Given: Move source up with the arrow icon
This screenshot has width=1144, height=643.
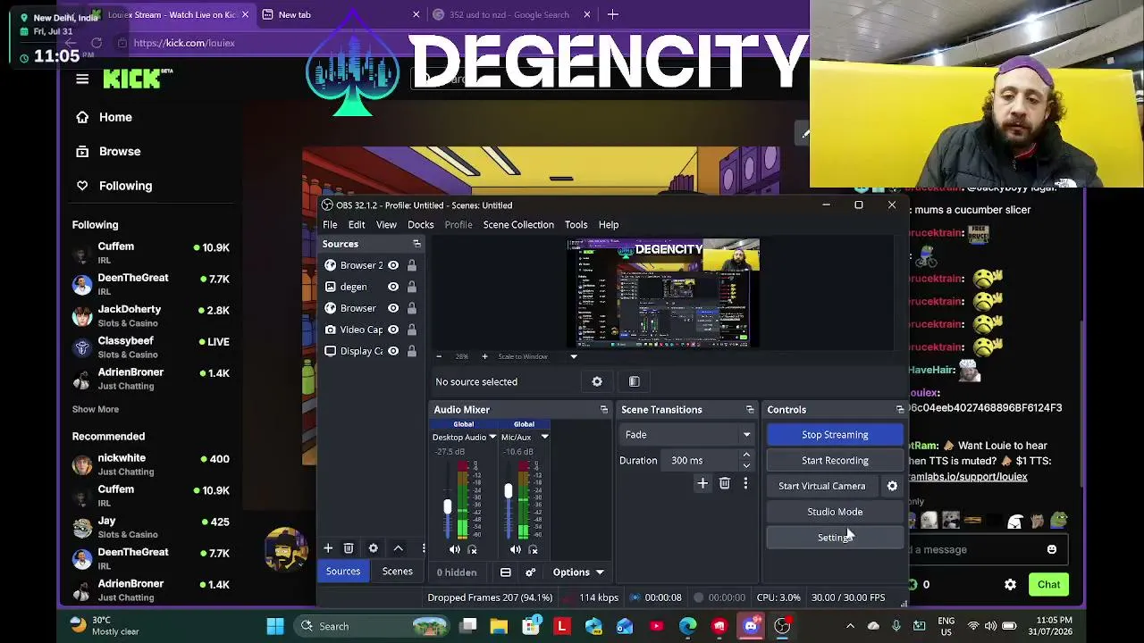Looking at the screenshot, I should [399, 548].
